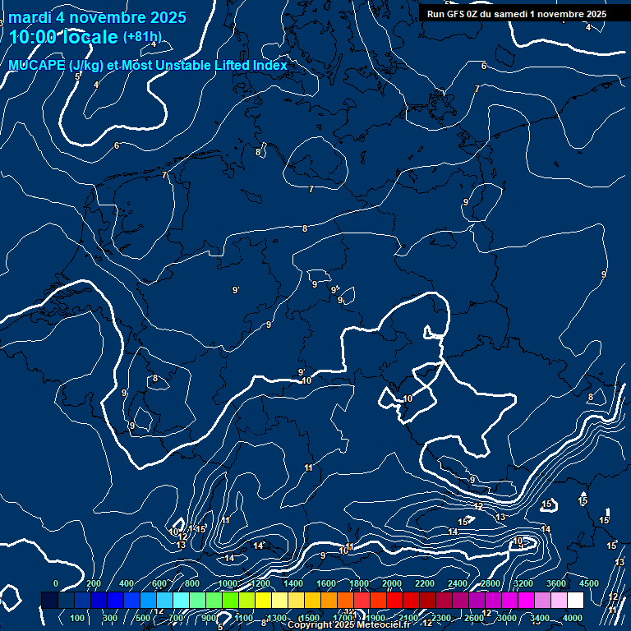Click the '3600' legend value label

point(555,583)
